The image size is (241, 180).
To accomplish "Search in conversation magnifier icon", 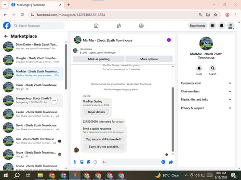I will (213, 68).
